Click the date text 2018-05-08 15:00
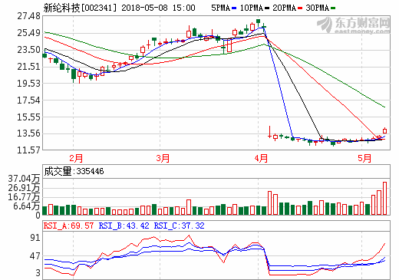399x280 pixels. point(158,8)
